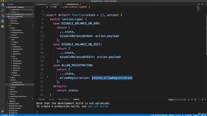Open the Source Control view
Screen dimensions: 207x116
pos(3,16)
